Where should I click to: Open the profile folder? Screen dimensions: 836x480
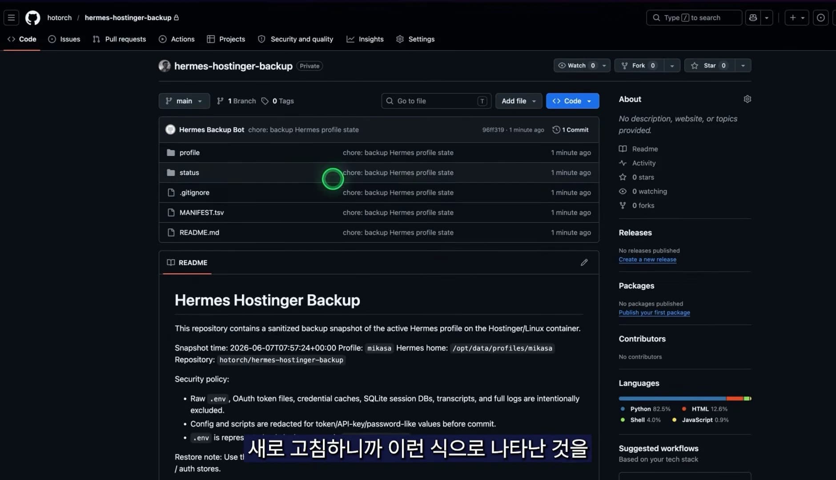pyautogui.click(x=189, y=152)
